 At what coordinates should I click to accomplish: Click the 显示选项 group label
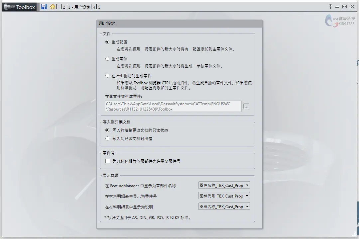tap(111, 175)
